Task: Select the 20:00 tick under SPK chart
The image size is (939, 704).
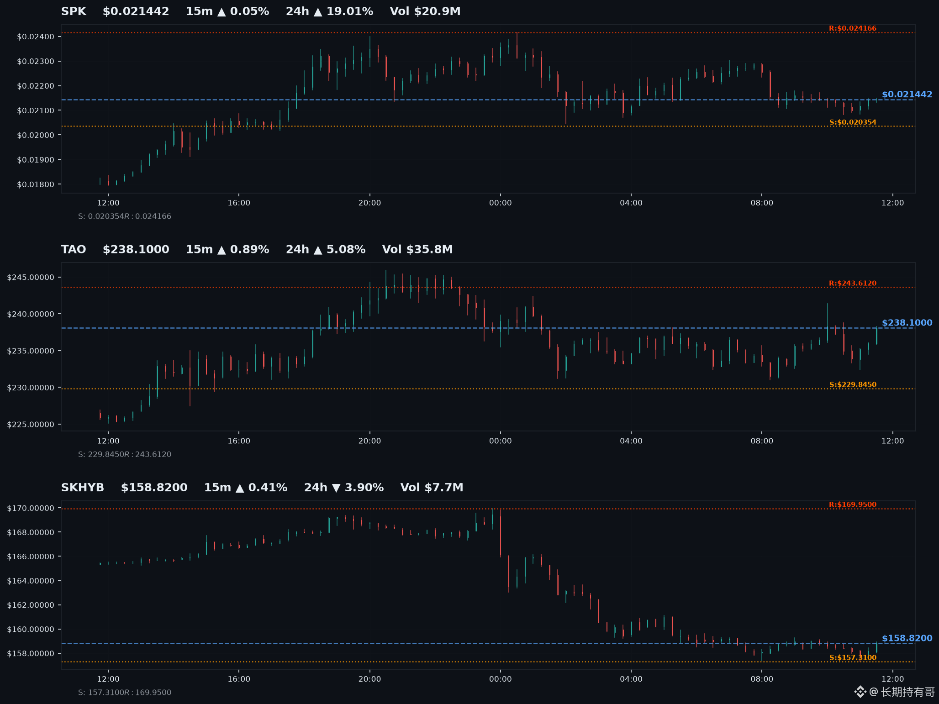Action: tap(369, 203)
